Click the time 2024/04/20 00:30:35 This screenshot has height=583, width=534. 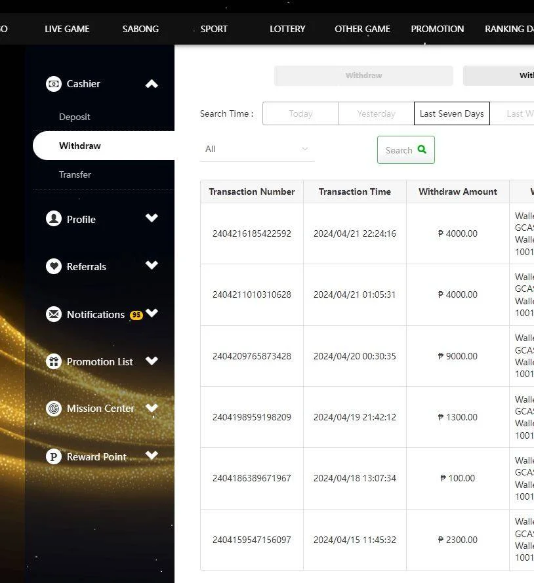tap(355, 356)
